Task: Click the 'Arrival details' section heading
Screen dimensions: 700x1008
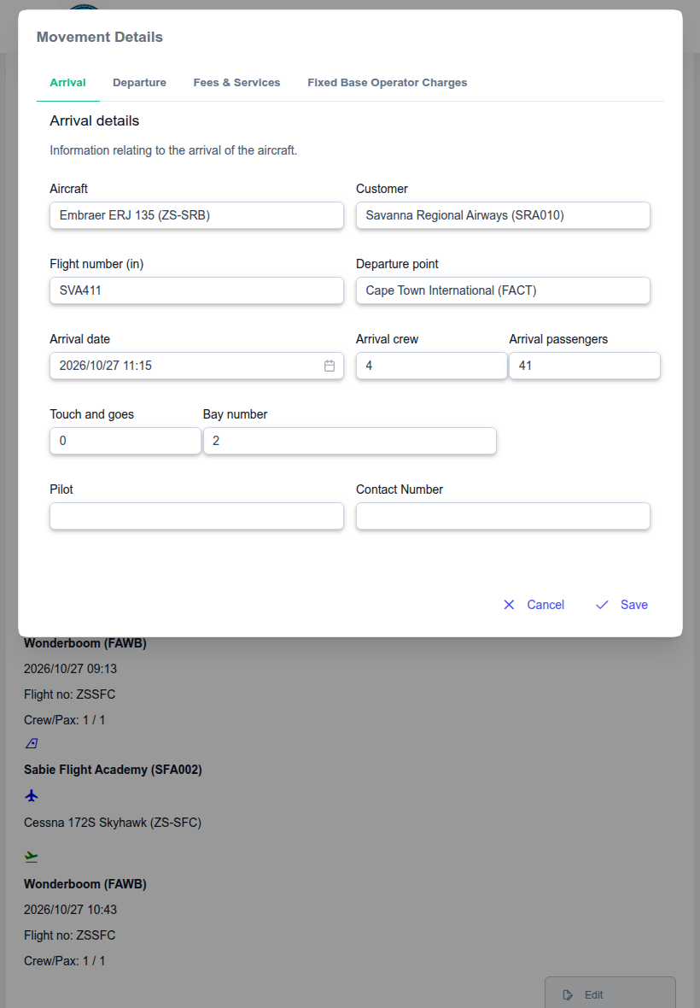Action: (95, 120)
